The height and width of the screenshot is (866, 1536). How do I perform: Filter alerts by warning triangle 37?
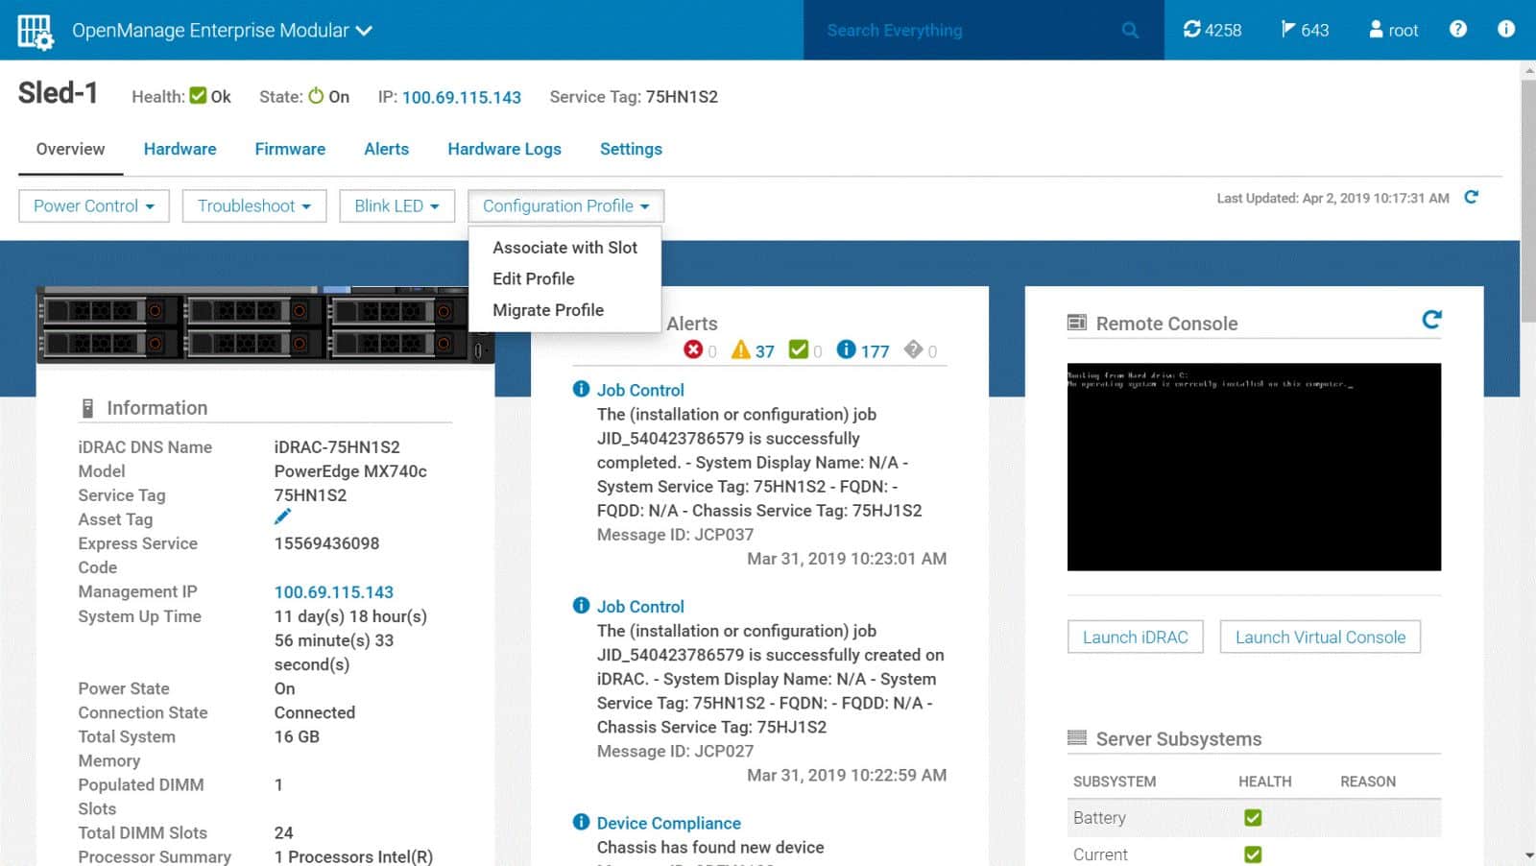coord(753,350)
